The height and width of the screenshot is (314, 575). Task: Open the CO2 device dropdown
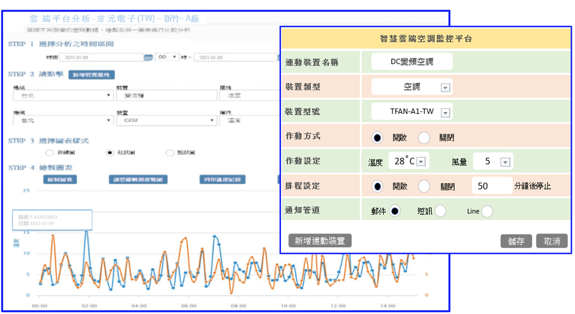[x=166, y=121]
